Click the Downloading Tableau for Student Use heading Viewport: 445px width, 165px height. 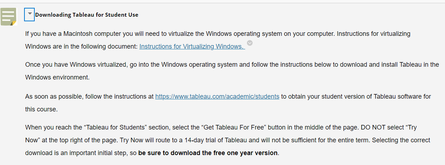tap(87, 15)
